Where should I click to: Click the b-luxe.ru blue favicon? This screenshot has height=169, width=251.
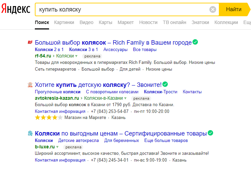[30, 133]
